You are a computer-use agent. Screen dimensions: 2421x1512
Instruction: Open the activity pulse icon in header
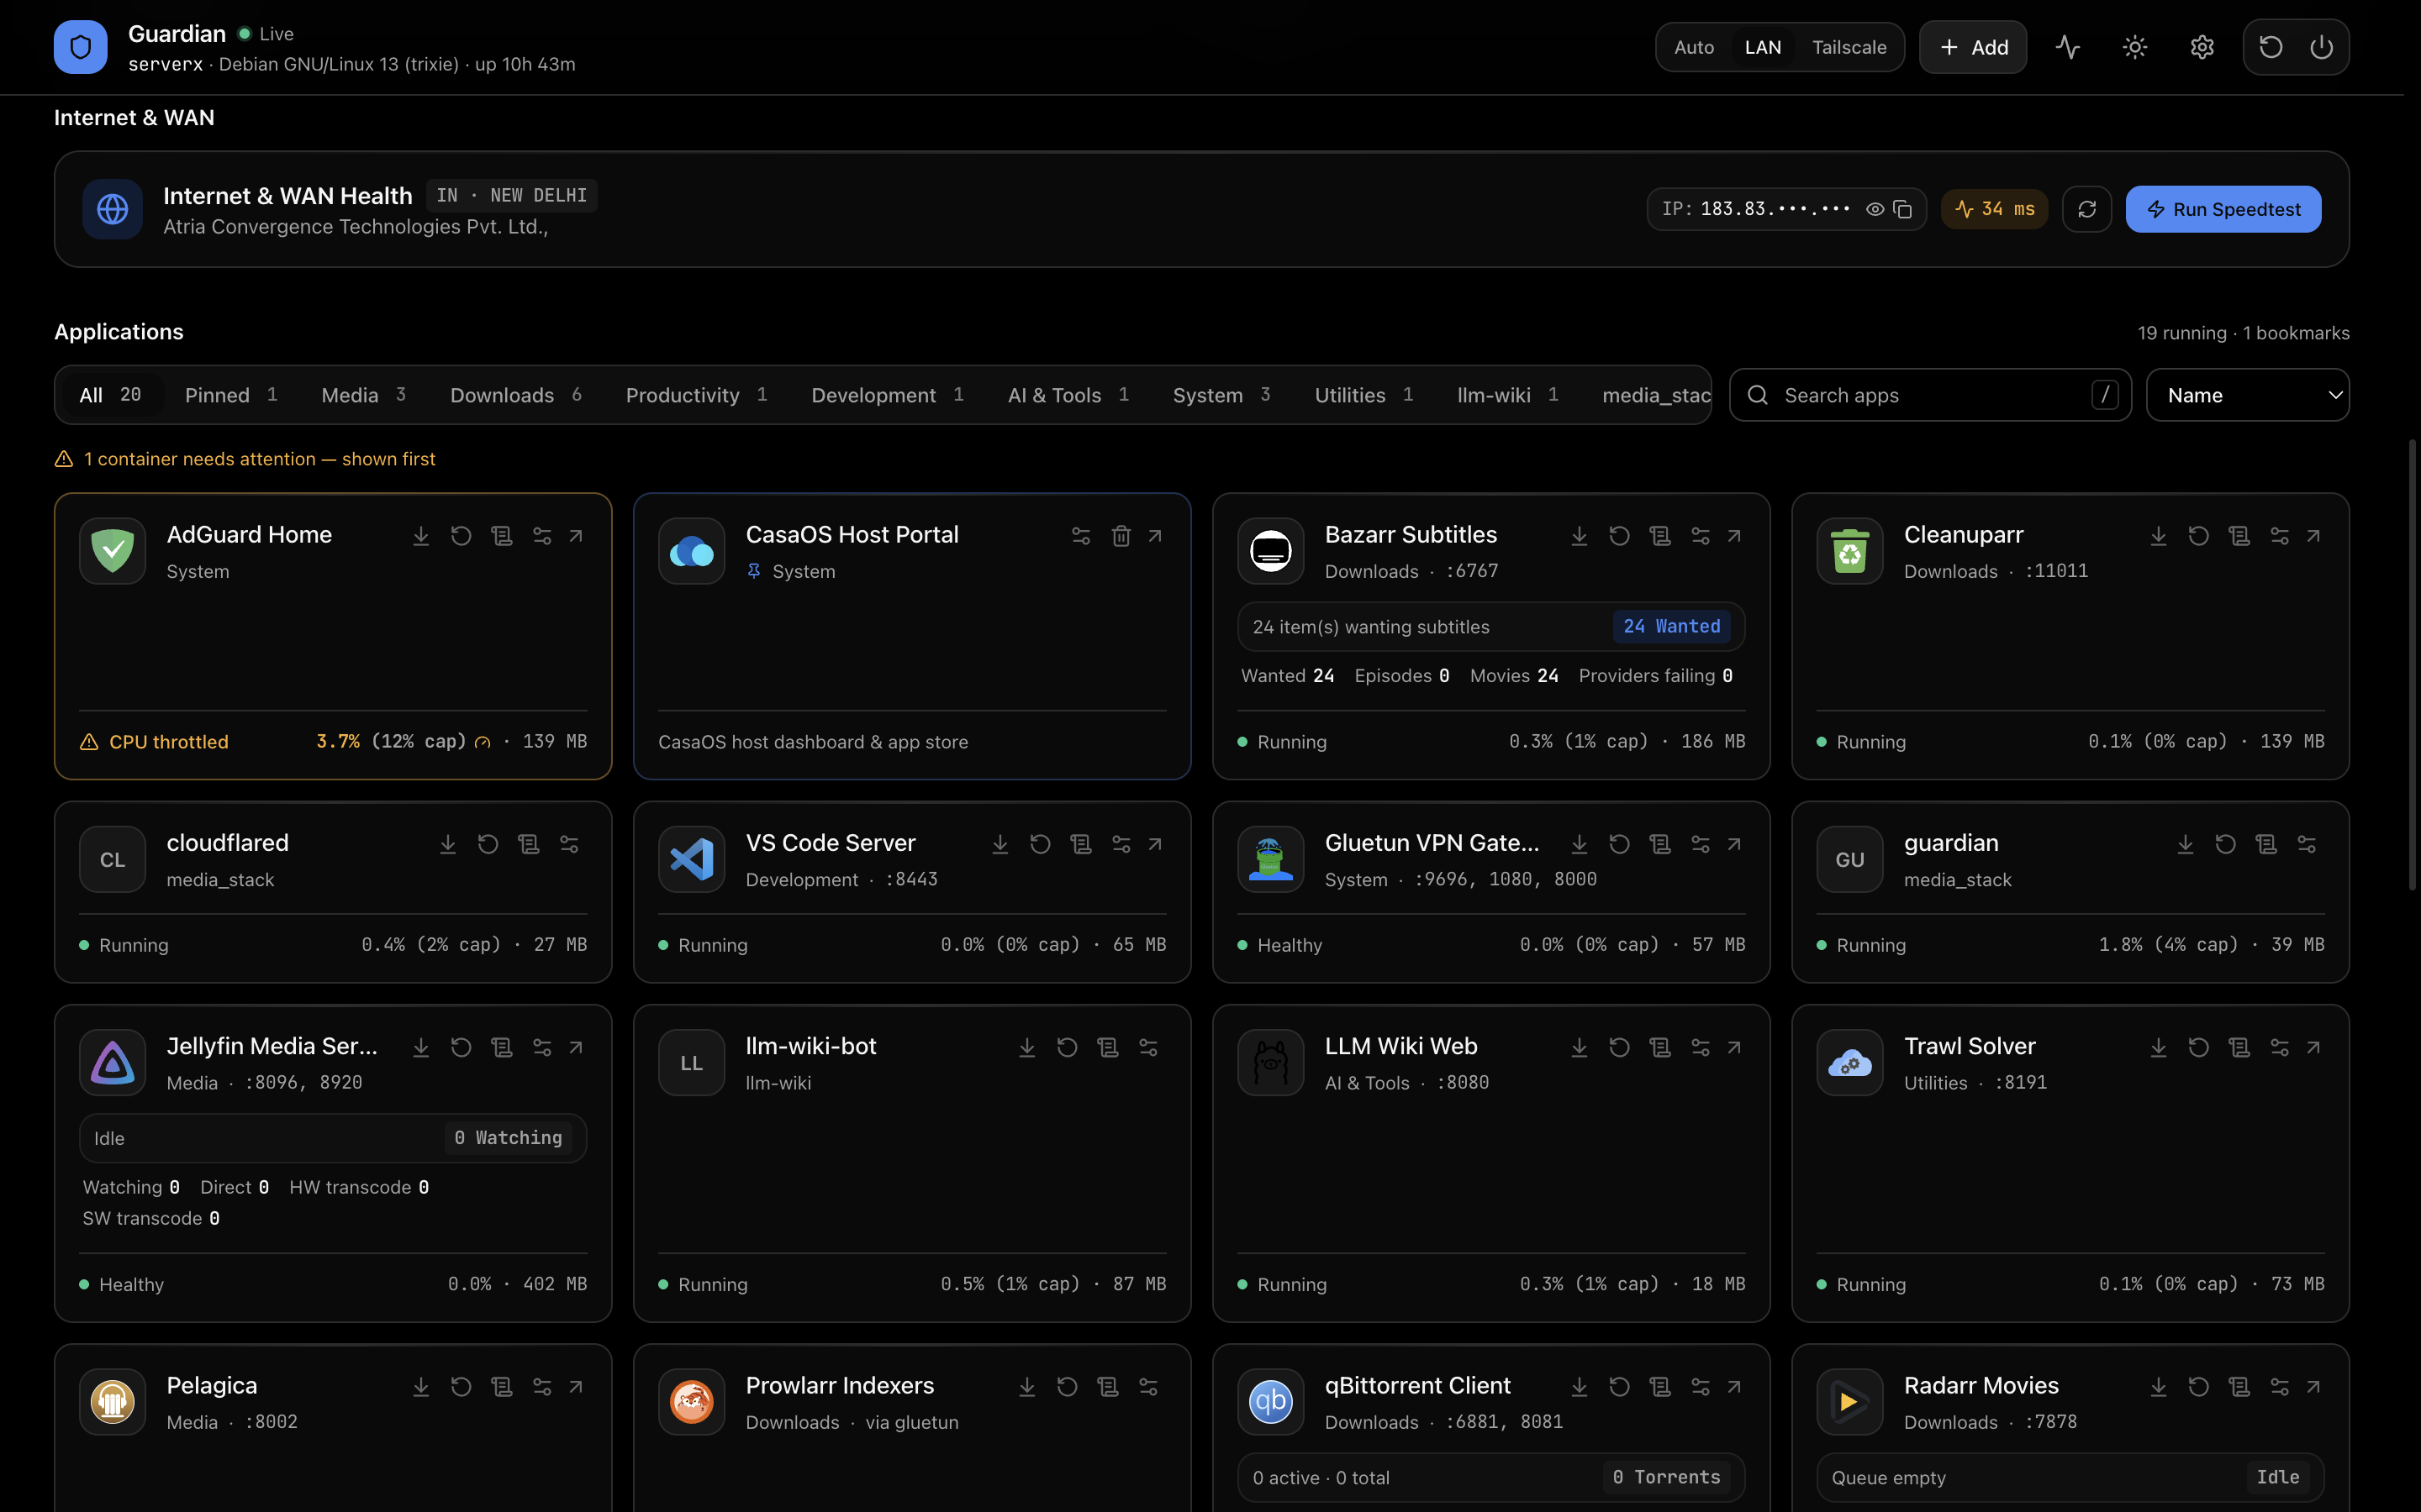(2068, 47)
